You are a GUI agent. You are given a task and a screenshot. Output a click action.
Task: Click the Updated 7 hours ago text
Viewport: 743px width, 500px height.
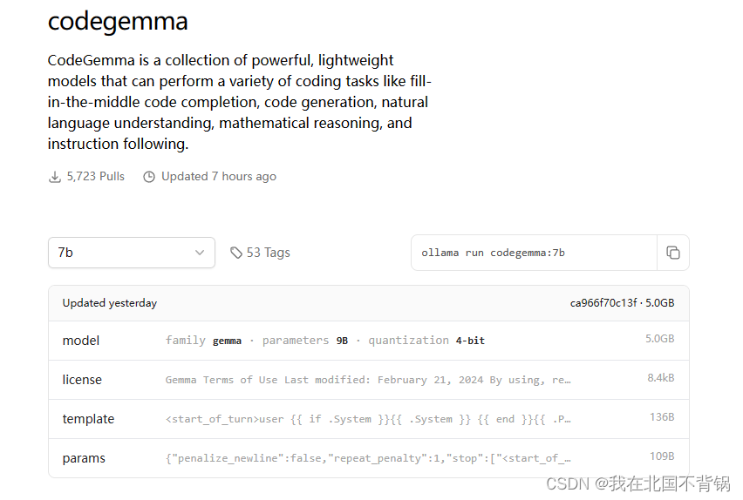coord(219,177)
